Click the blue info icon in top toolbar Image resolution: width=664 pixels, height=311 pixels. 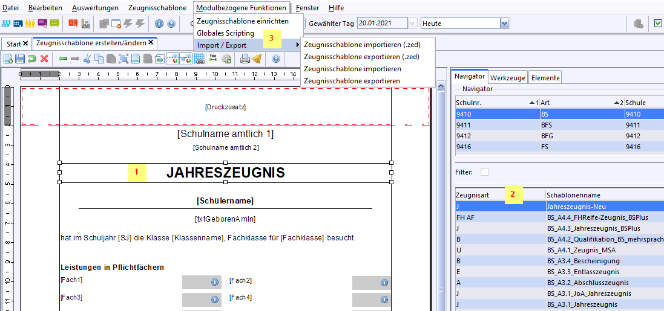[x=159, y=24]
